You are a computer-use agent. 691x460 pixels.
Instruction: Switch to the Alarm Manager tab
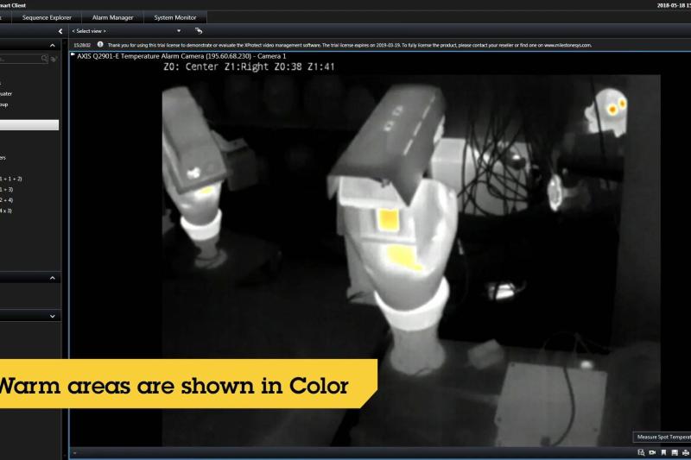(x=112, y=17)
